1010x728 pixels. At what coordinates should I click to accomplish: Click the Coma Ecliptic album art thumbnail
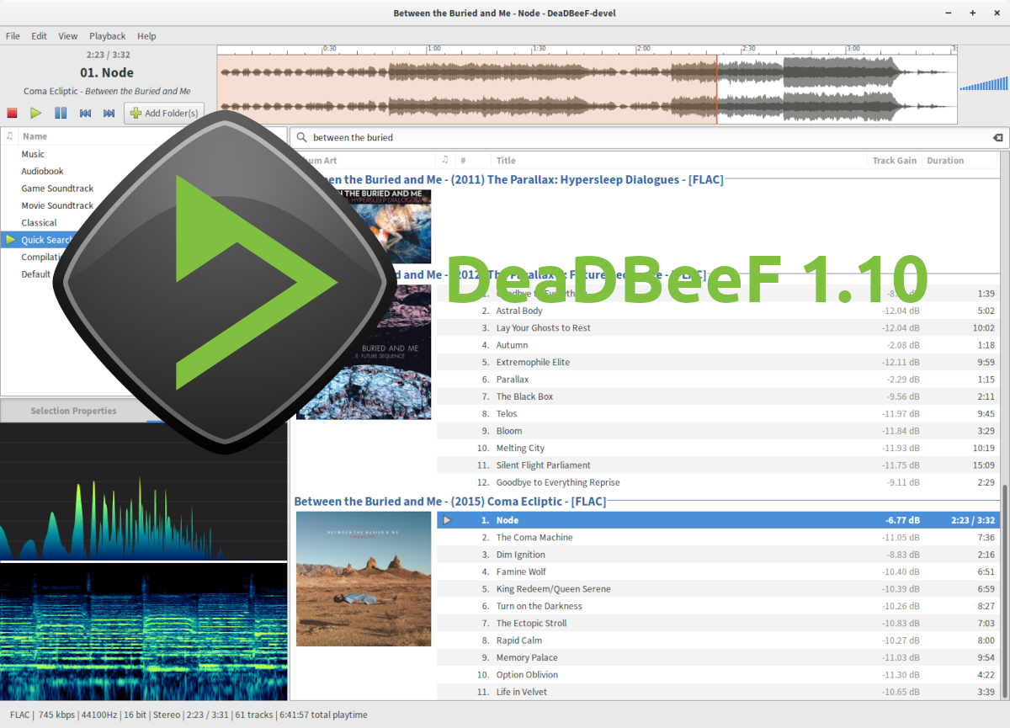coord(363,578)
